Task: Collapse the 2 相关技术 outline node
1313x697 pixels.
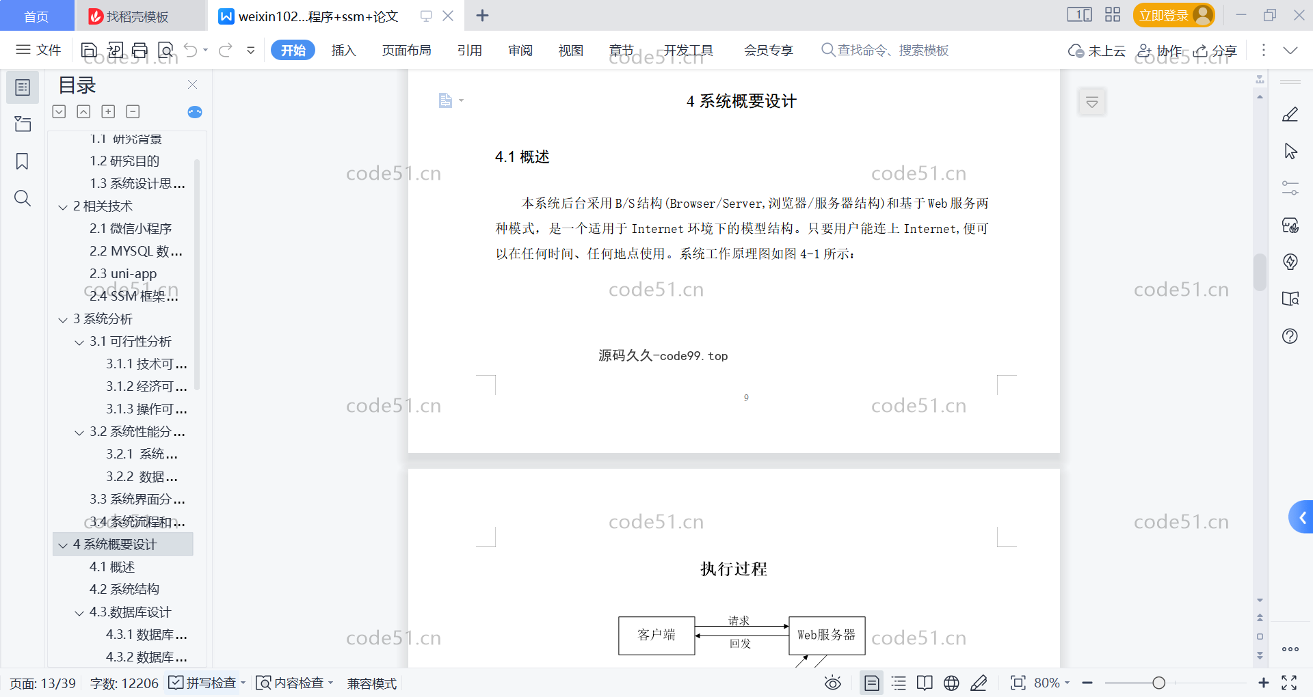Action: pyautogui.click(x=63, y=206)
